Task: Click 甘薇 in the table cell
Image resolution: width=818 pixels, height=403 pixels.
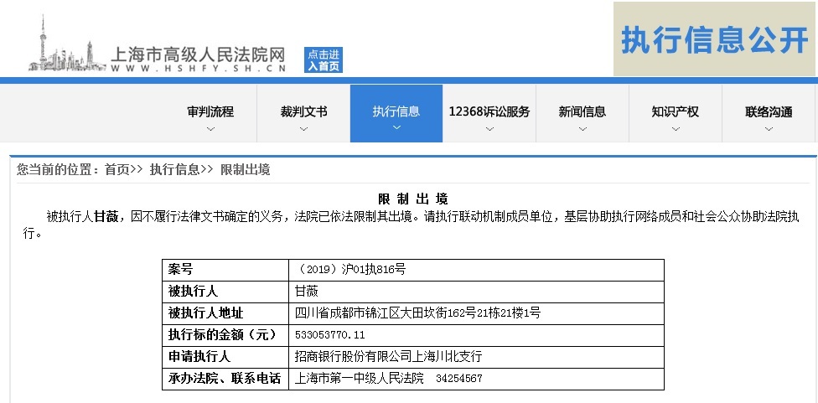Action: 307,292
